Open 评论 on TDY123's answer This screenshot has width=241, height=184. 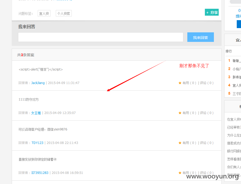(206, 143)
